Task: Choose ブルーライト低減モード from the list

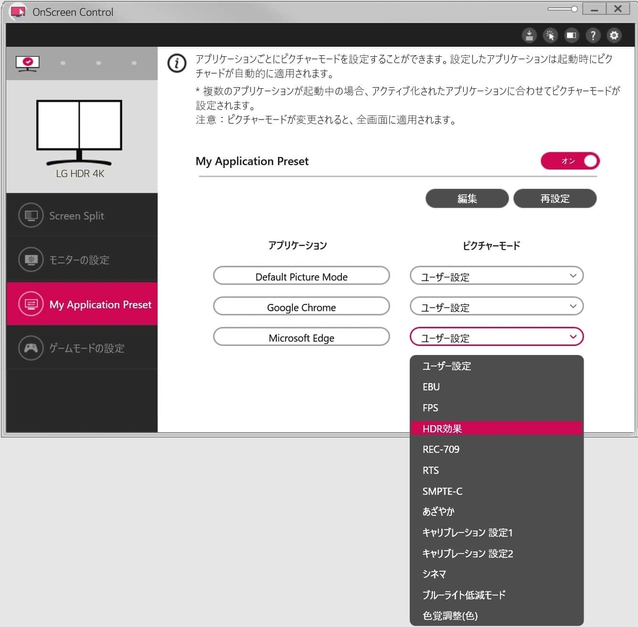Action: pyautogui.click(x=497, y=595)
